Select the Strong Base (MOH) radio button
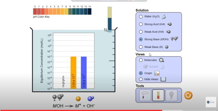The height and width of the screenshot is (111, 218). pyautogui.click(x=141, y=40)
